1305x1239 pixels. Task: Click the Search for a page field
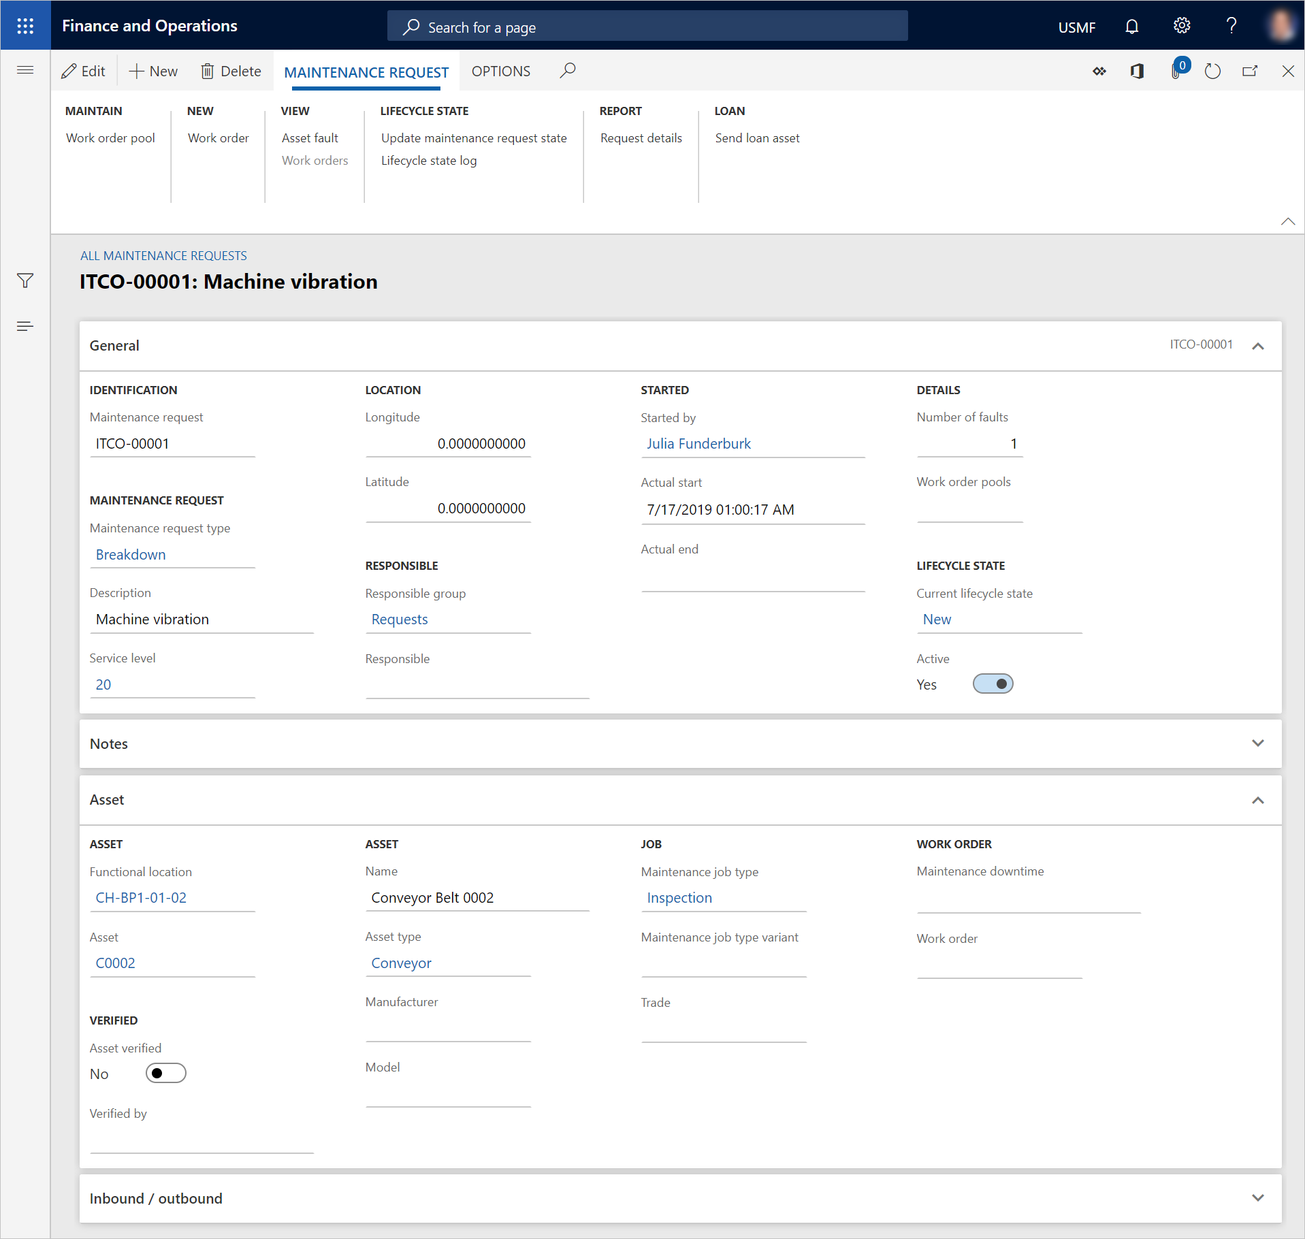click(647, 27)
